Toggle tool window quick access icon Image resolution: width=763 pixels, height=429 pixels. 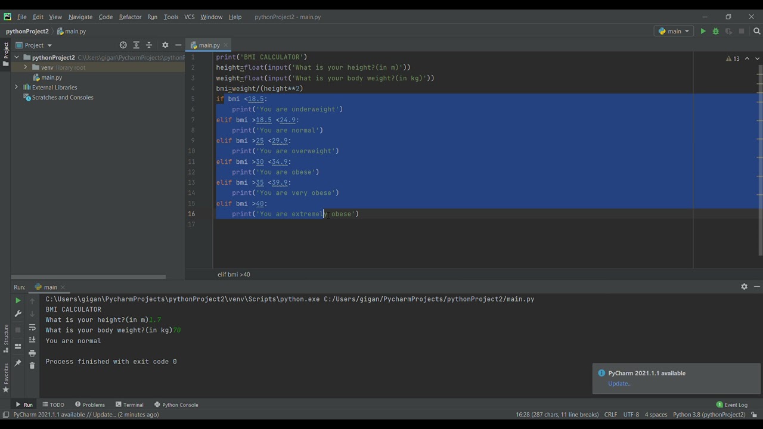(5, 415)
